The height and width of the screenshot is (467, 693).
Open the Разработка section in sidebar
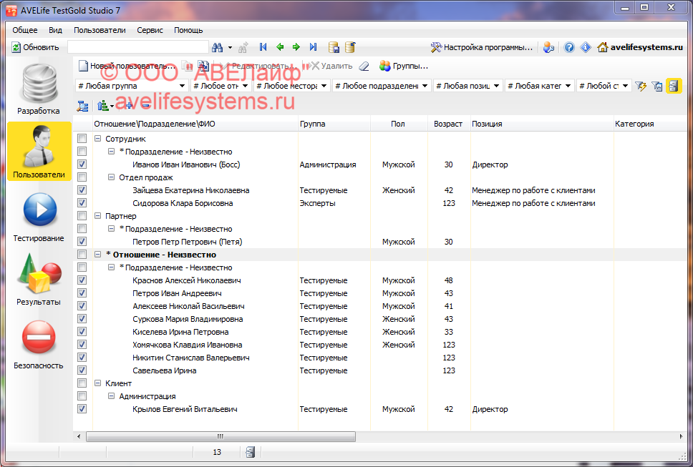[x=39, y=89]
